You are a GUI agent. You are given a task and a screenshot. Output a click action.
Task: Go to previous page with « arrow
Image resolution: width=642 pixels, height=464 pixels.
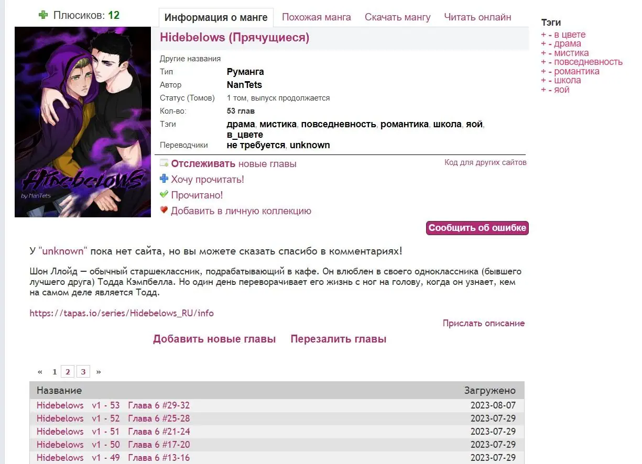(x=40, y=372)
